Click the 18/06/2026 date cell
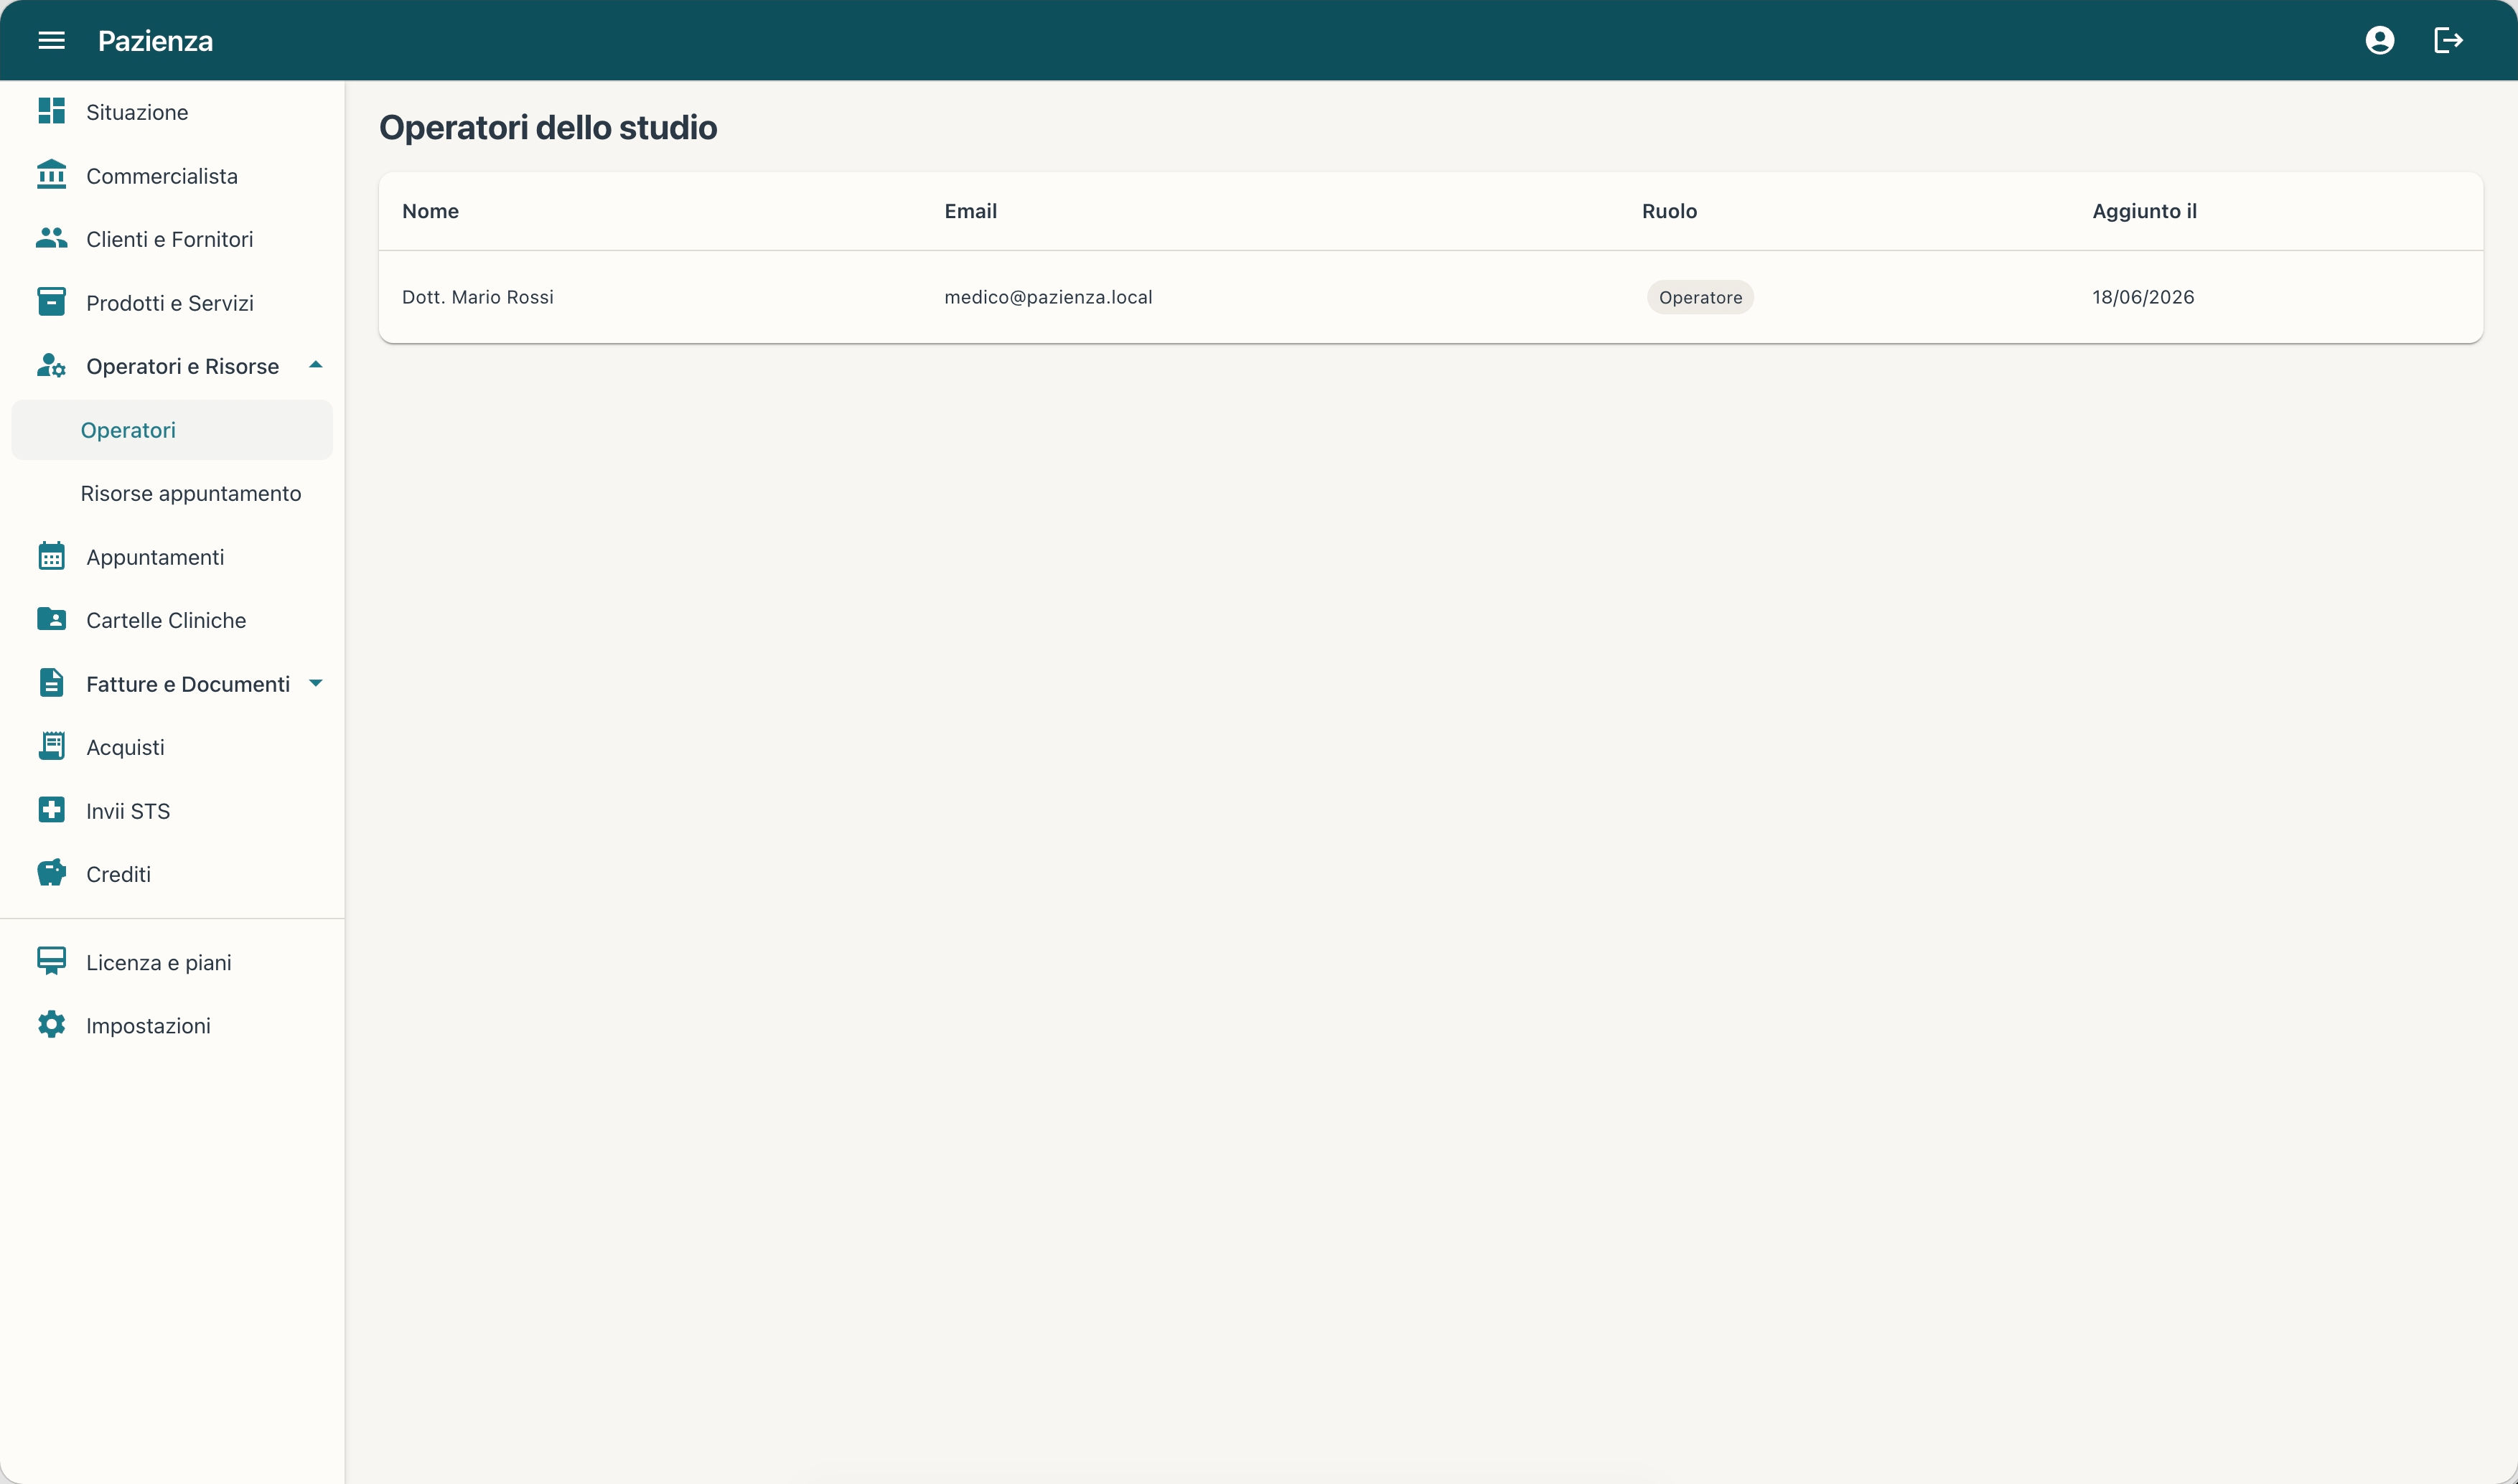Image resolution: width=2518 pixels, height=1484 pixels. coord(2143,297)
